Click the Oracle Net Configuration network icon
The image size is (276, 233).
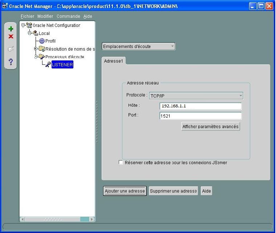tap(29, 25)
